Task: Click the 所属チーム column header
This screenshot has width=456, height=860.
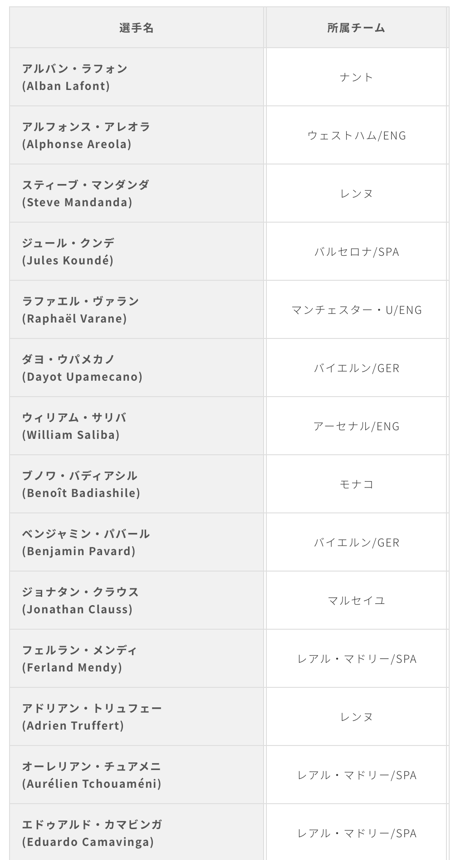Action: 356,28
